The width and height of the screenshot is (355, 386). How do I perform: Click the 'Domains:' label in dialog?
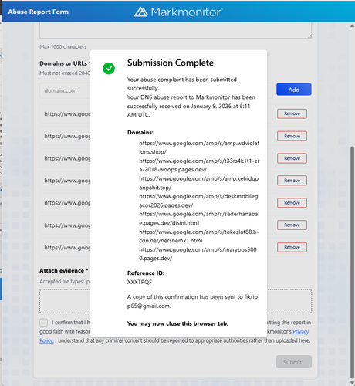(140, 133)
